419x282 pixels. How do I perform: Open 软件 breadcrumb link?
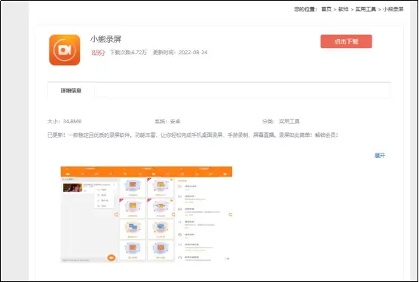click(344, 9)
